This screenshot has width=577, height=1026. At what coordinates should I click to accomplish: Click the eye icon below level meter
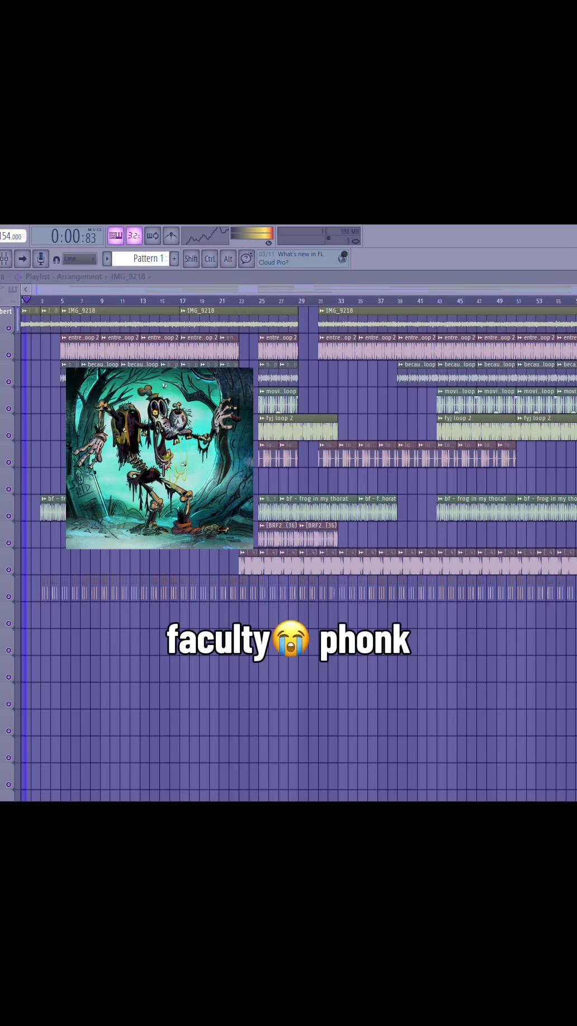tap(268, 243)
